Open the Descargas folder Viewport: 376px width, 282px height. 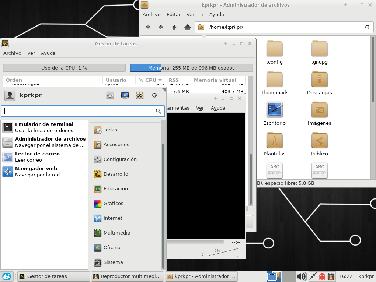(x=319, y=84)
